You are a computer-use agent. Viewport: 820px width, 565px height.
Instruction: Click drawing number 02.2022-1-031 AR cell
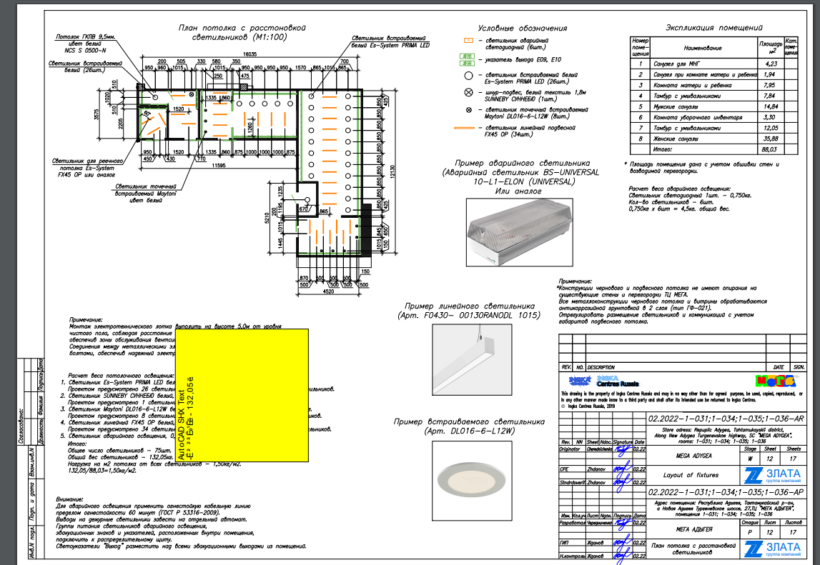point(726,419)
